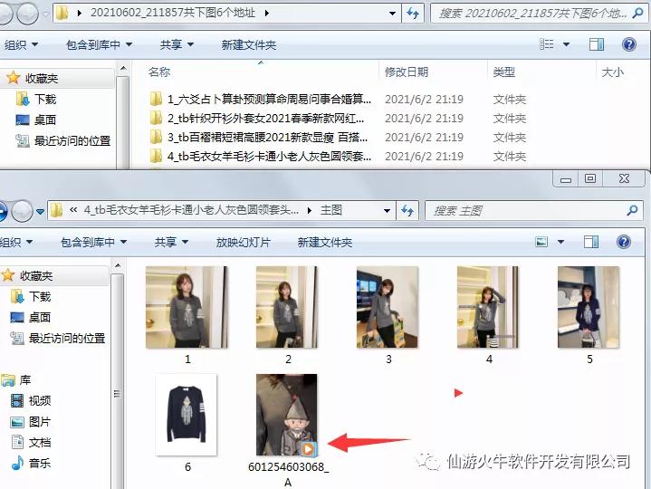The width and height of the screenshot is (651, 489).
Task: Open 视频 library
Action: [31, 401]
